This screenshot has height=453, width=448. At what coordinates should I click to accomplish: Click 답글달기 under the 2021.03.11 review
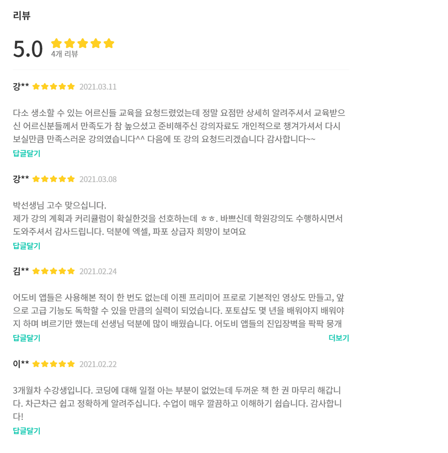tap(27, 153)
